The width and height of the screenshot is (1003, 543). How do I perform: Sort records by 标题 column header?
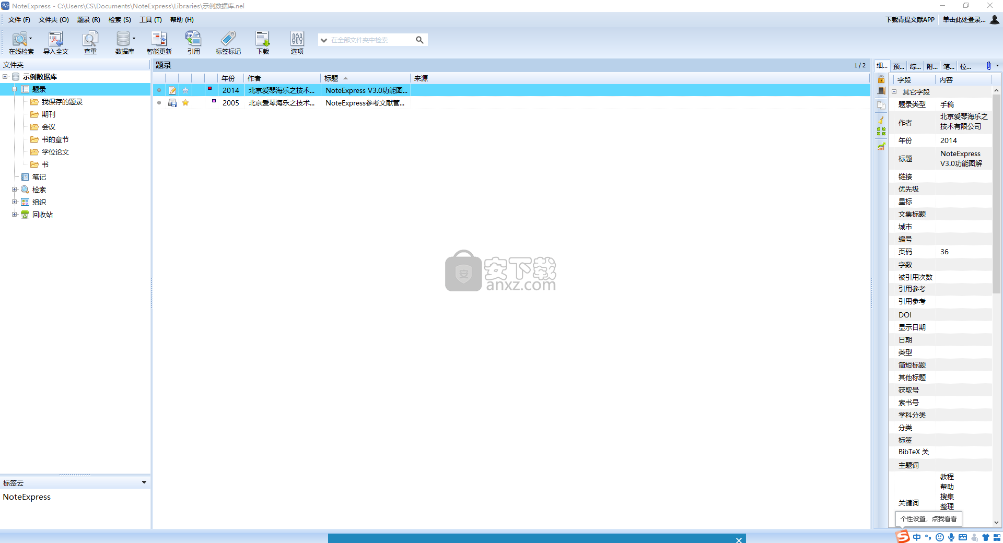(365, 78)
